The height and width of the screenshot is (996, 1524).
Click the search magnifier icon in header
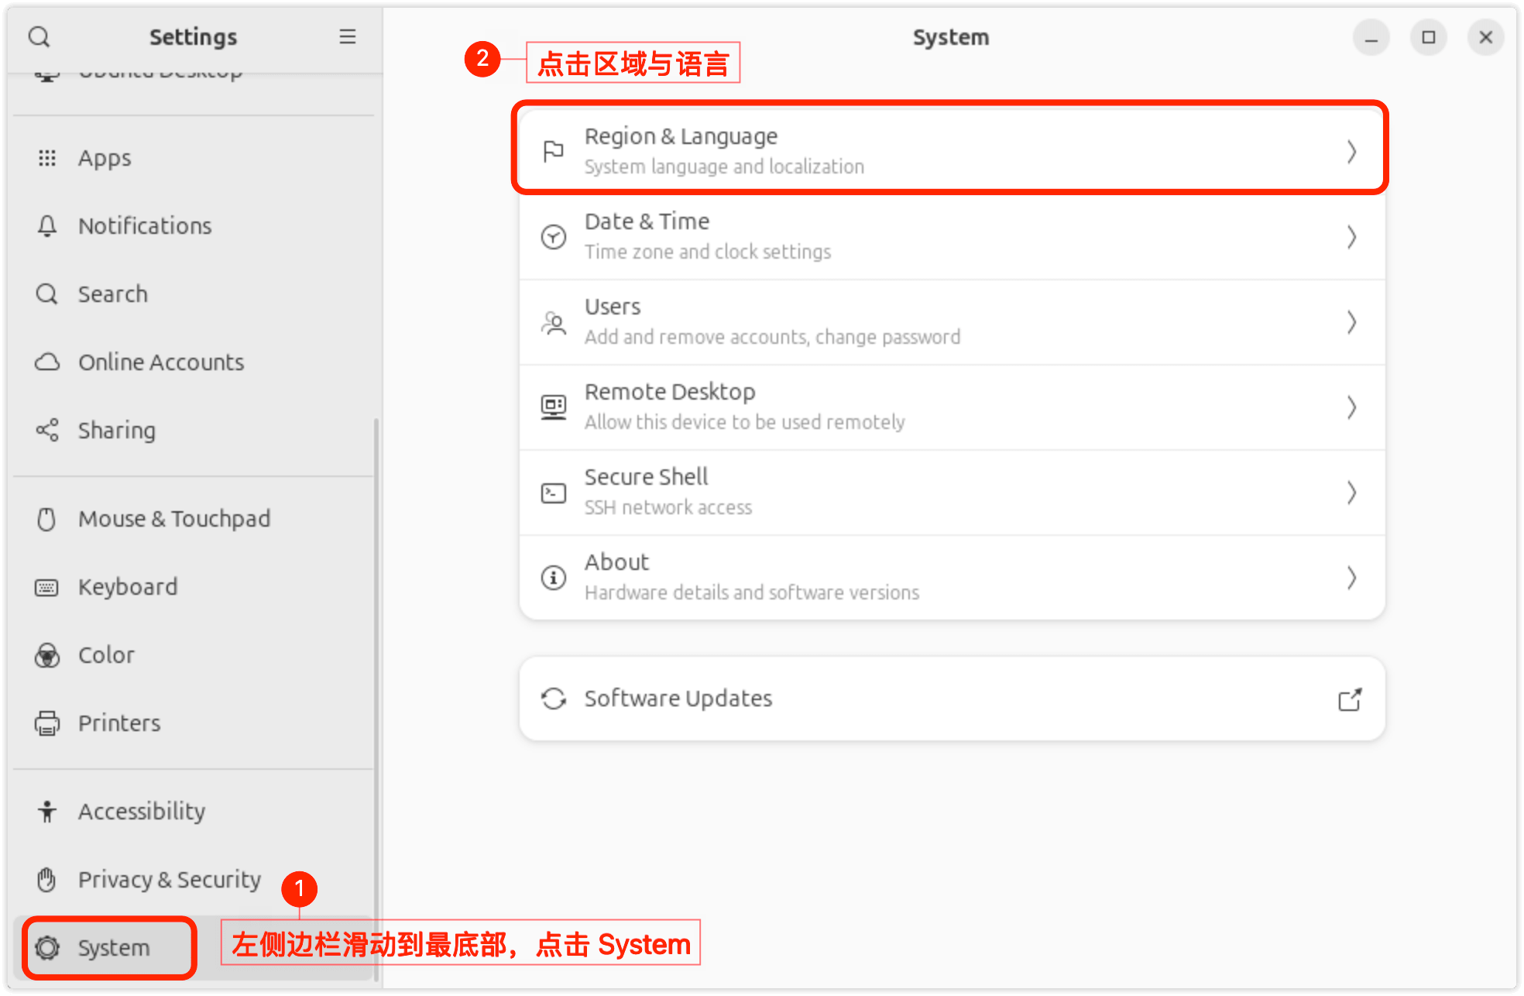tap(39, 36)
